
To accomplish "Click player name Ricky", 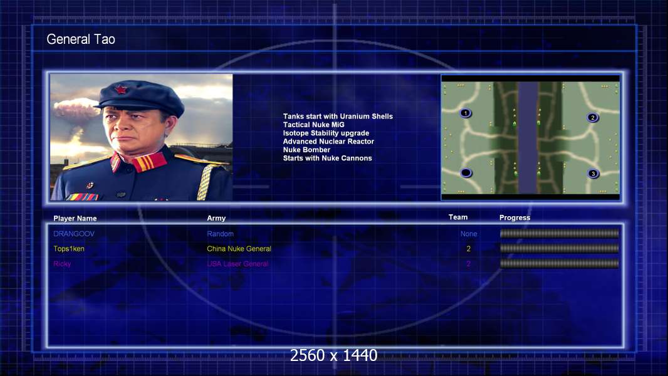I will pos(62,264).
